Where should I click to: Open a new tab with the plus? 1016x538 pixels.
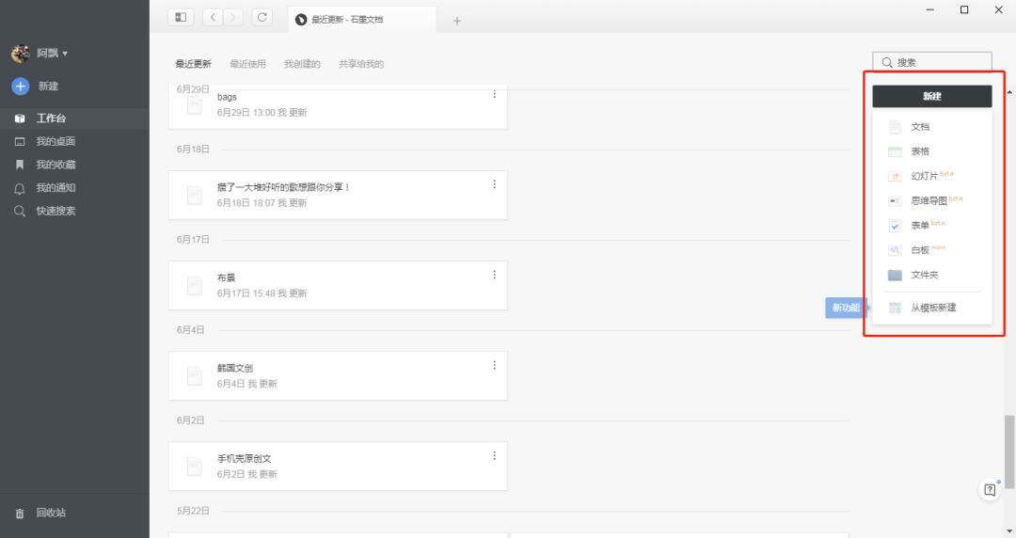(457, 21)
